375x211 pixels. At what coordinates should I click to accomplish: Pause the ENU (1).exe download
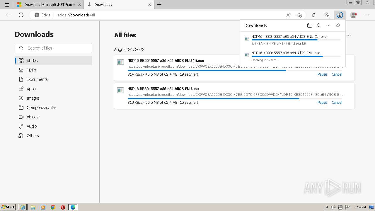coord(322,74)
